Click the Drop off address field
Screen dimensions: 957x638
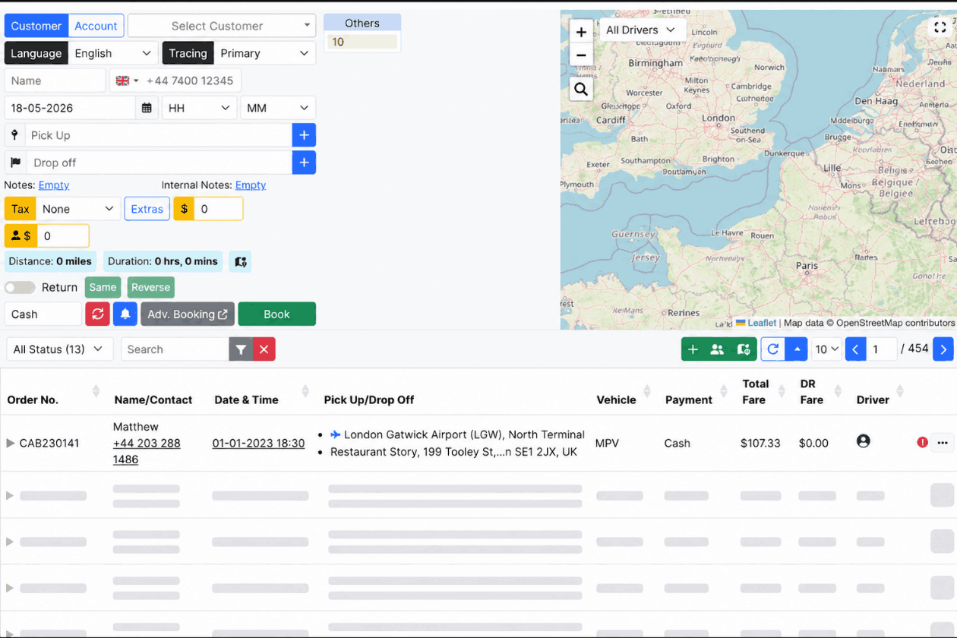159,163
